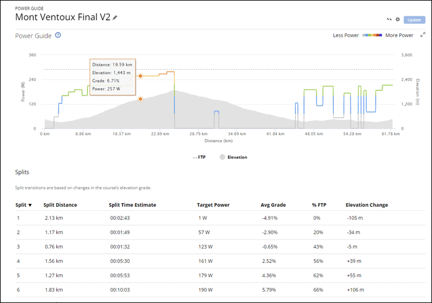Select the 123 W target power
The width and height of the screenshot is (432, 303).
pyautogui.click(x=206, y=247)
